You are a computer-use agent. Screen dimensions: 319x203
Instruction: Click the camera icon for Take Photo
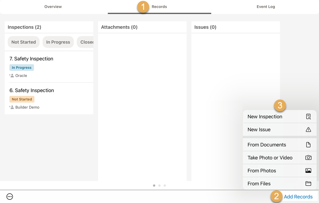point(308,158)
